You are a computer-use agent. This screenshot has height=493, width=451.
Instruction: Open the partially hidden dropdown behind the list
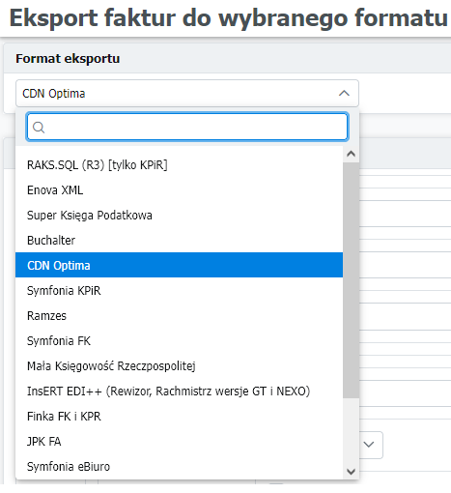point(371,445)
